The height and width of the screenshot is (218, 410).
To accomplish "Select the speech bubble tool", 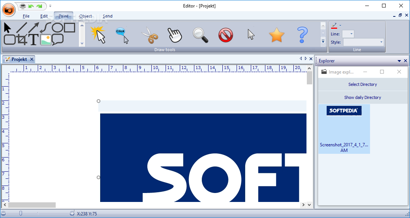I will pos(58,40).
